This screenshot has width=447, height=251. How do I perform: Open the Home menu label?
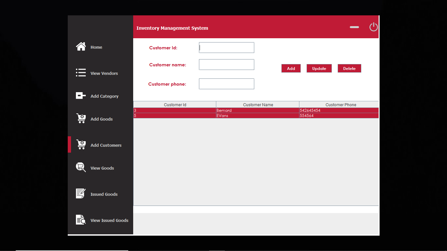tap(96, 47)
